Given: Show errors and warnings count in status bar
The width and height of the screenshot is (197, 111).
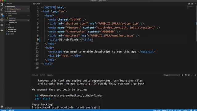Looking at the screenshot, I should [x=11, y=110].
